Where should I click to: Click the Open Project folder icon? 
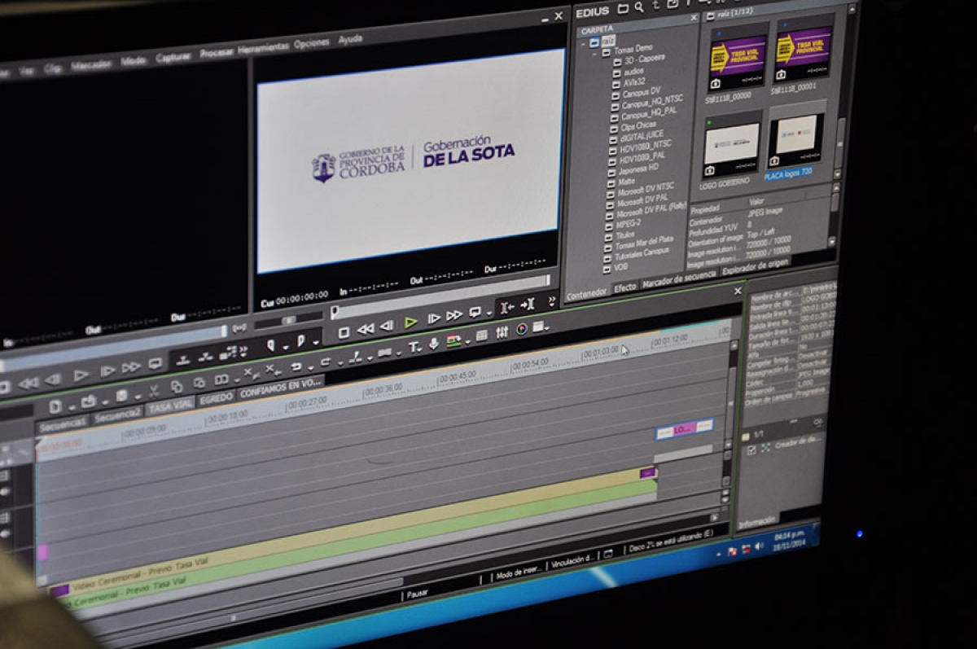88,401
